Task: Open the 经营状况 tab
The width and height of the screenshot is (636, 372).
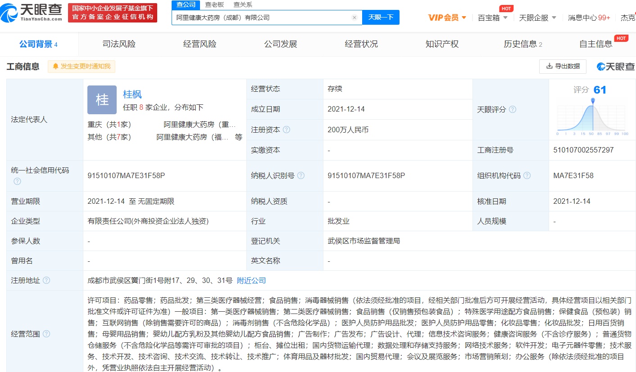Action: click(x=361, y=44)
